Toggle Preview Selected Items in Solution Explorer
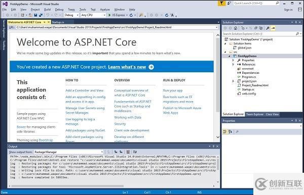 pyautogui.click(x=273, y=28)
